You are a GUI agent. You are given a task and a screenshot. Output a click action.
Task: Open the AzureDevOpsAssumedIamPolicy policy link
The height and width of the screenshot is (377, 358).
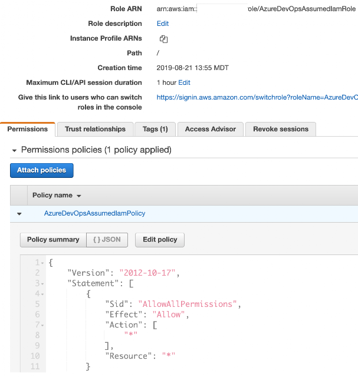coord(94,213)
